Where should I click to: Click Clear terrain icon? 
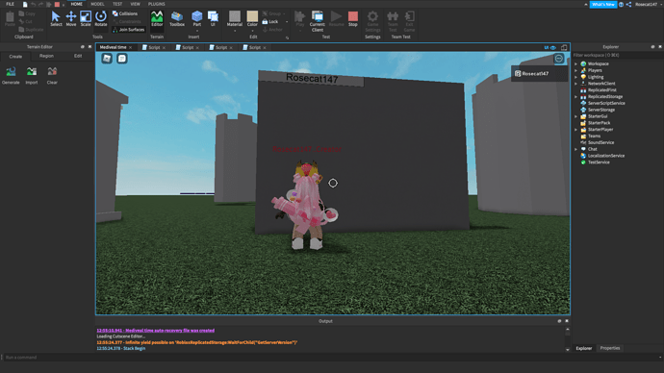52,75
